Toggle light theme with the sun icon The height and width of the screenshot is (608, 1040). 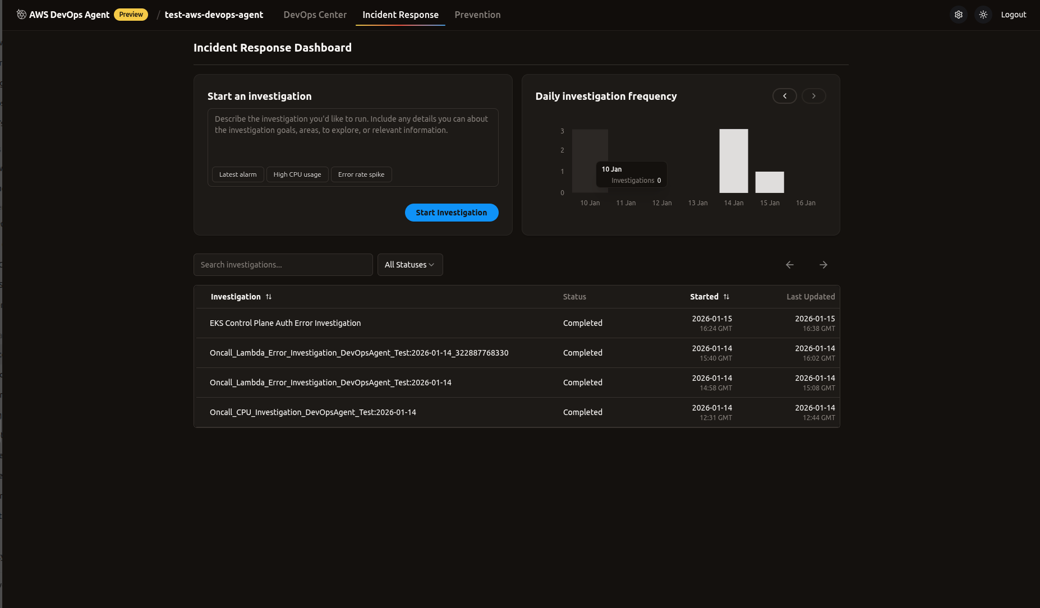pos(983,15)
